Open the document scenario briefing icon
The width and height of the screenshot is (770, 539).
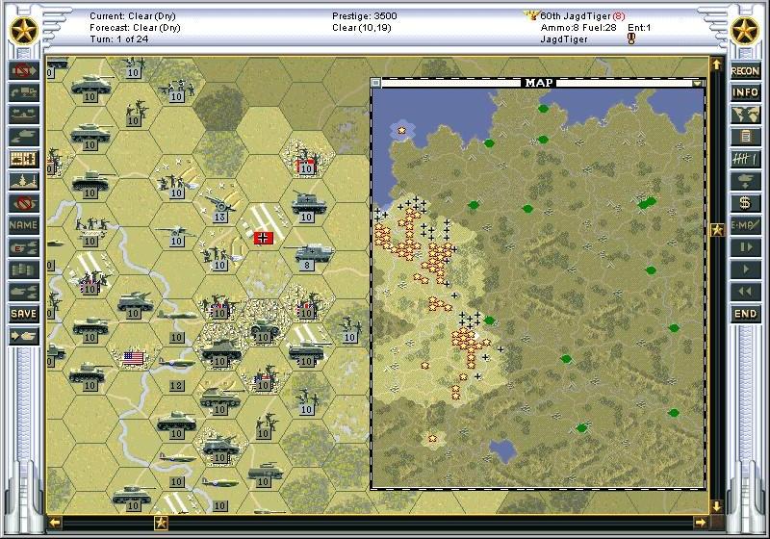745,137
